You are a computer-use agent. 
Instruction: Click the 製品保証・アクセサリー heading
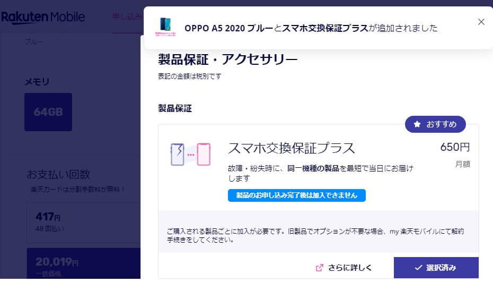(x=227, y=59)
